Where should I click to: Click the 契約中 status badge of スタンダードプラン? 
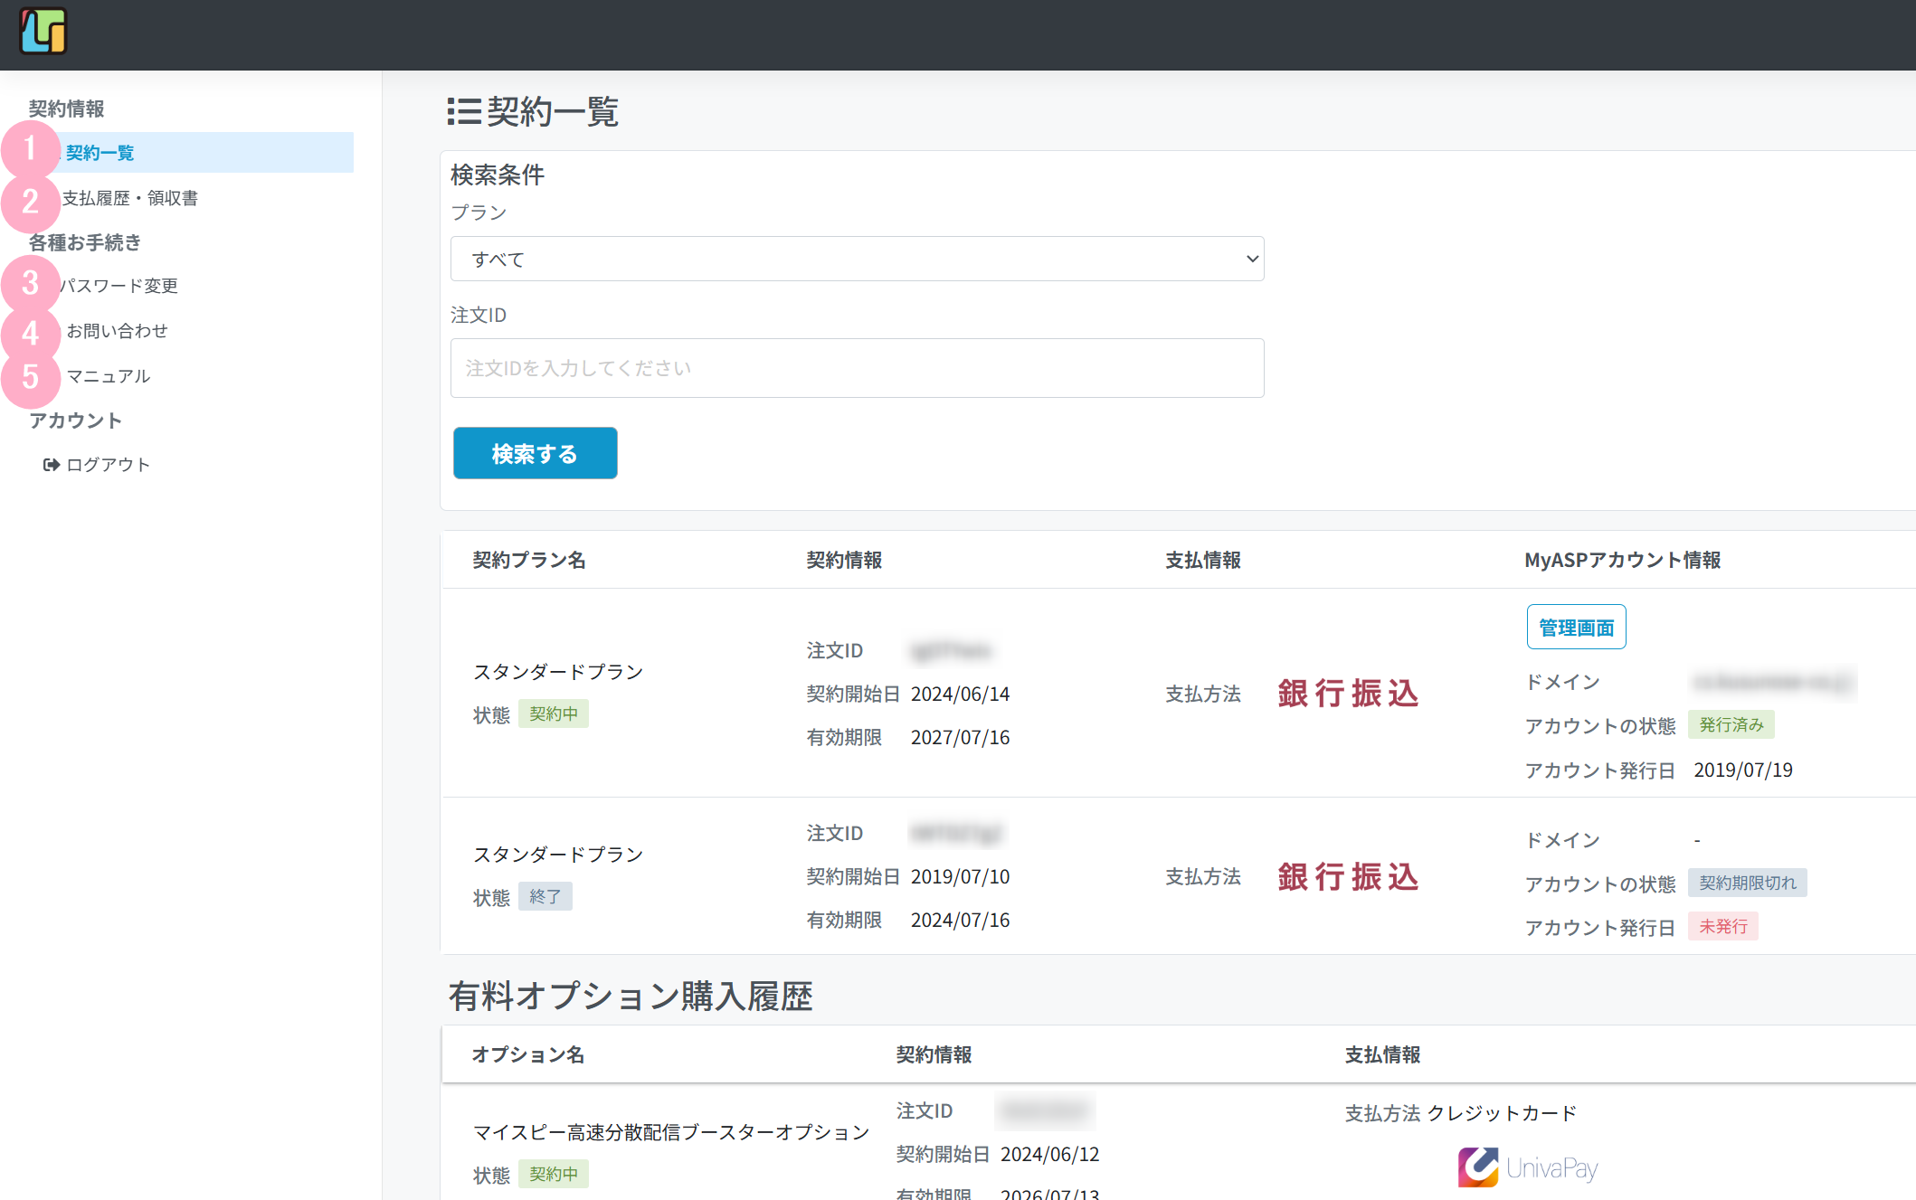[554, 713]
